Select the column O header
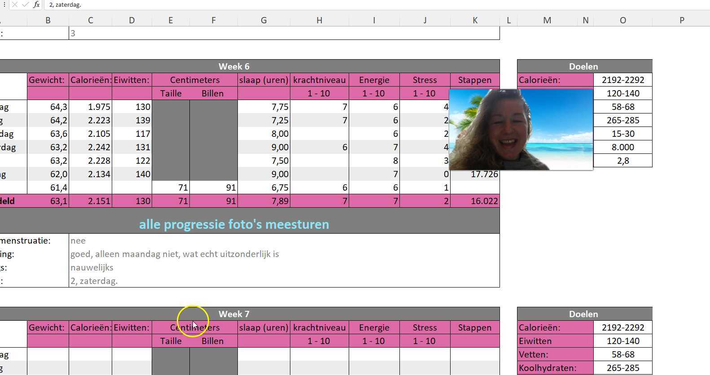710x375 pixels. click(x=622, y=20)
